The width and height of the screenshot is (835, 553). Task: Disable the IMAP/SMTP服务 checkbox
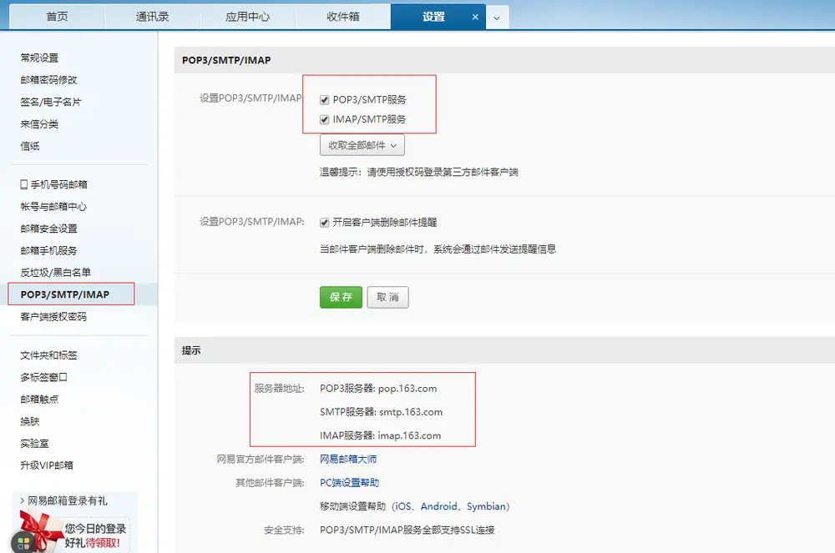324,119
